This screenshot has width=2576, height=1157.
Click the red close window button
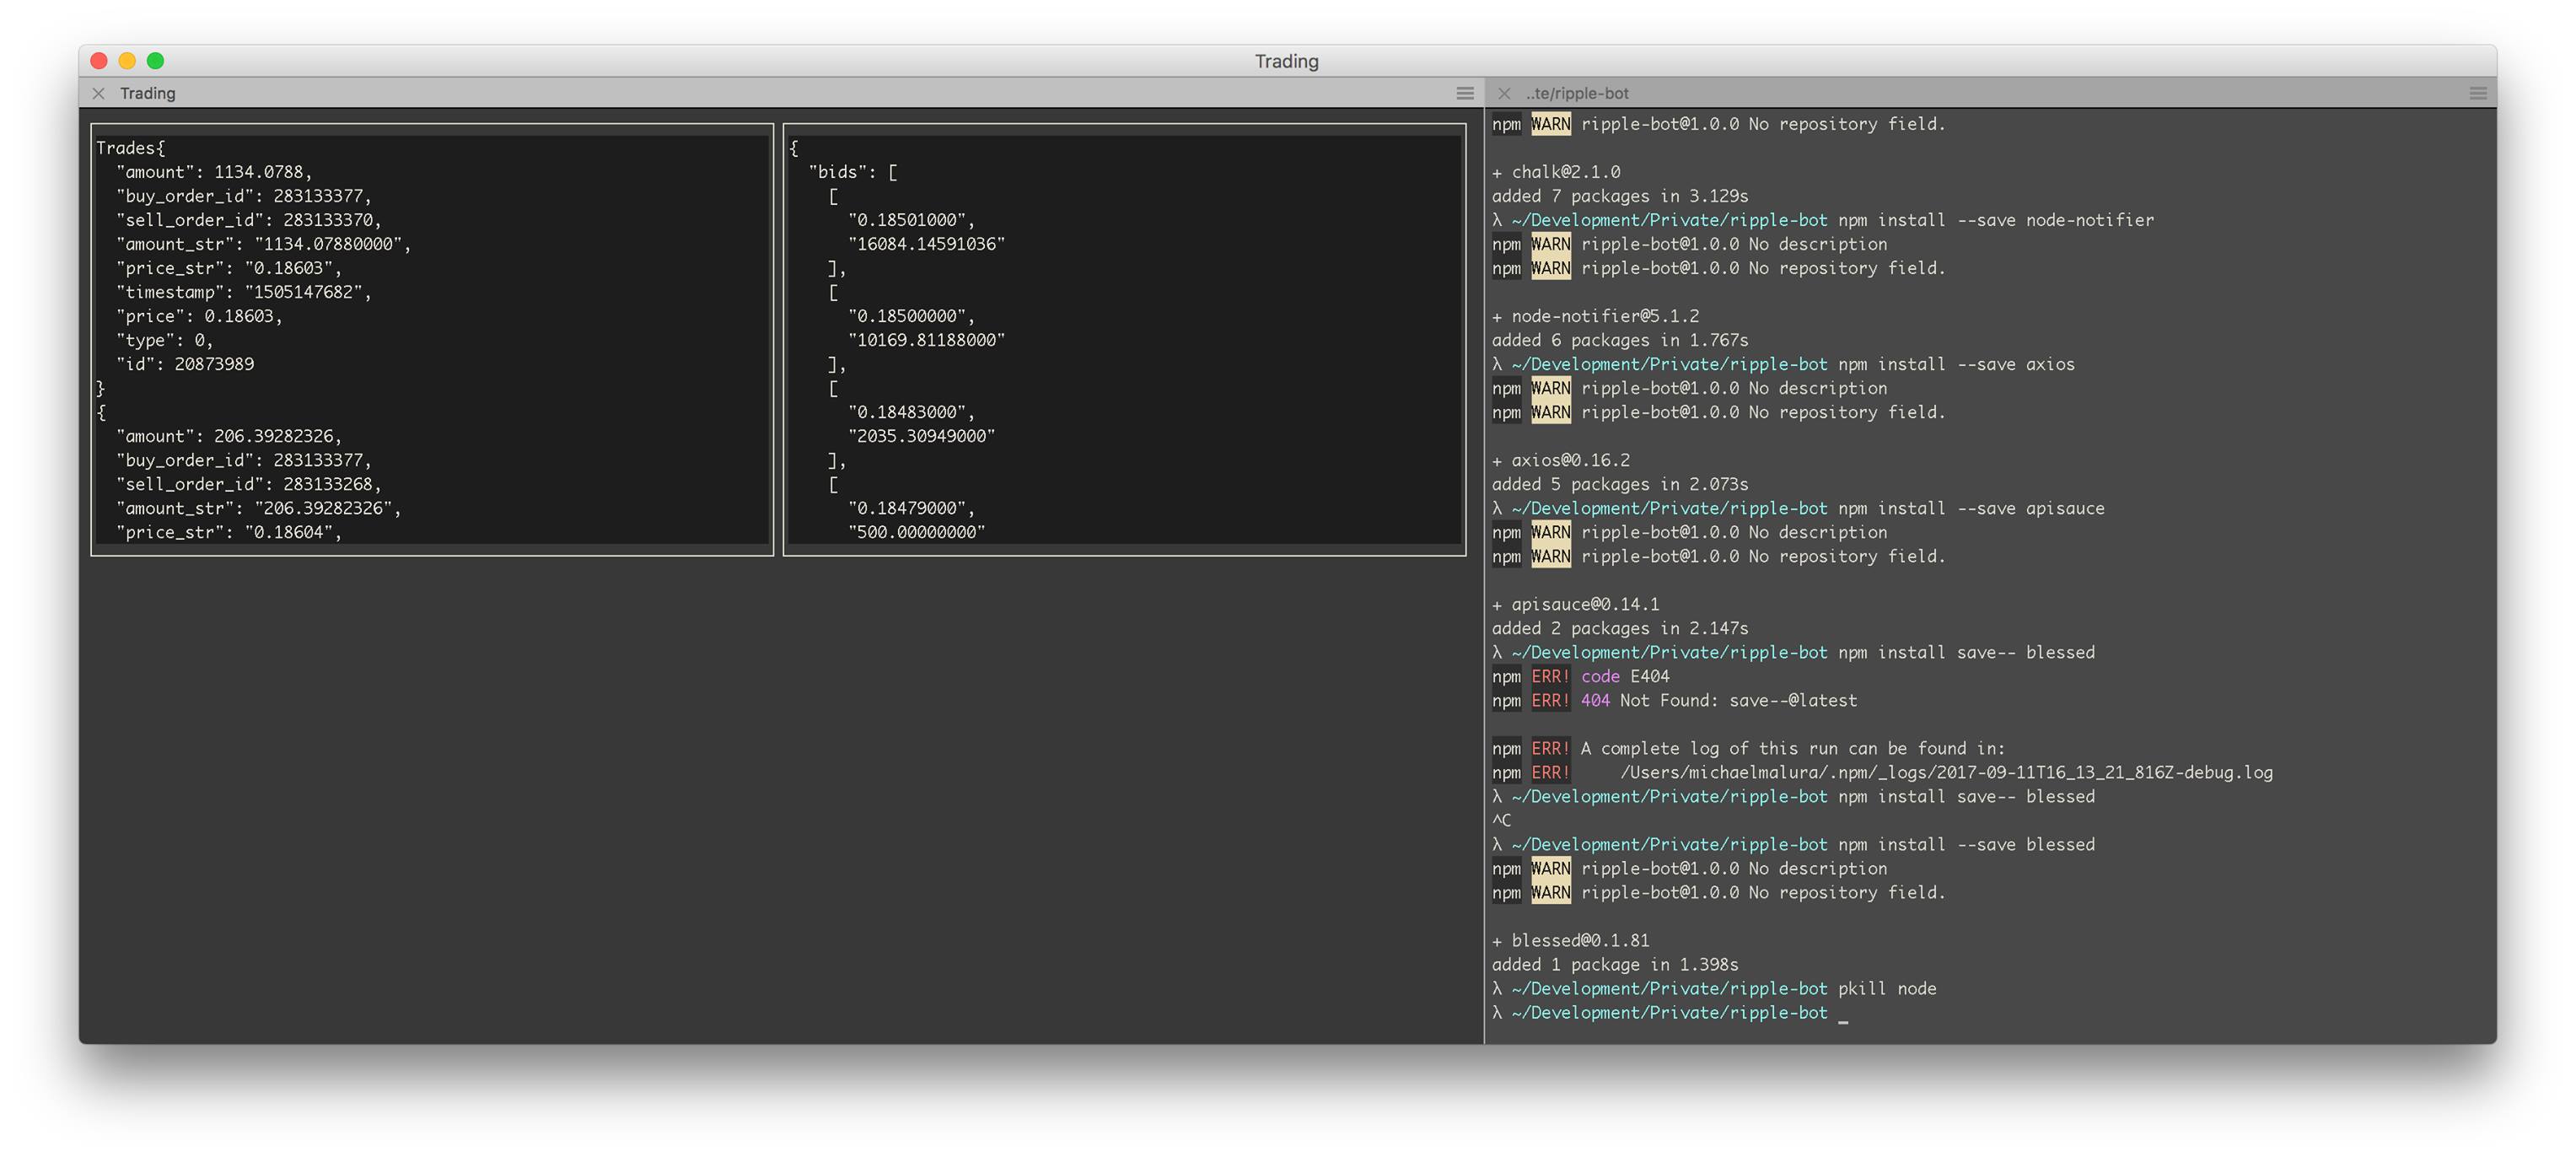tap(99, 61)
